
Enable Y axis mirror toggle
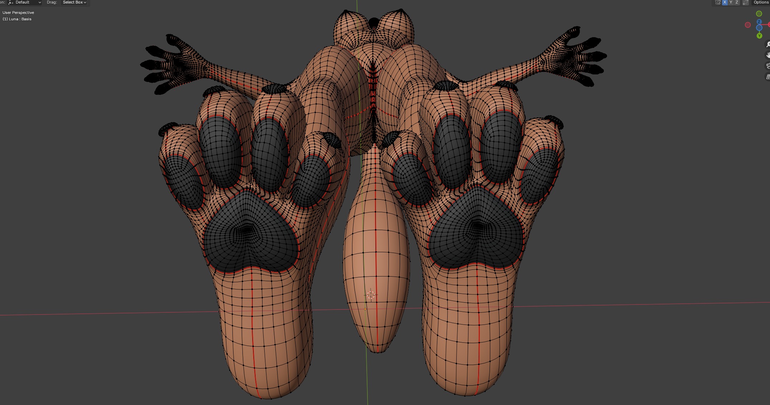coord(731,3)
